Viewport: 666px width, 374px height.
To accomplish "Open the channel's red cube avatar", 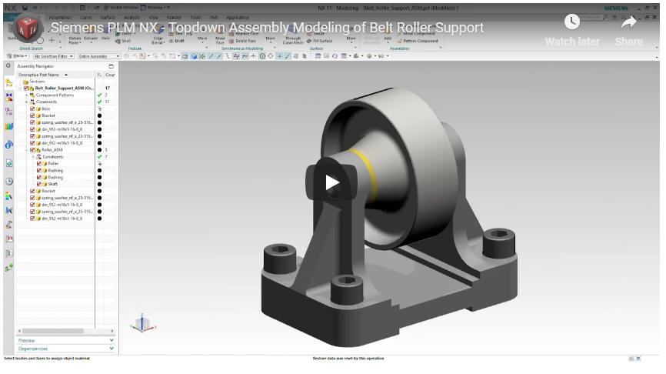I will pyautogui.click(x=28, y=28).
